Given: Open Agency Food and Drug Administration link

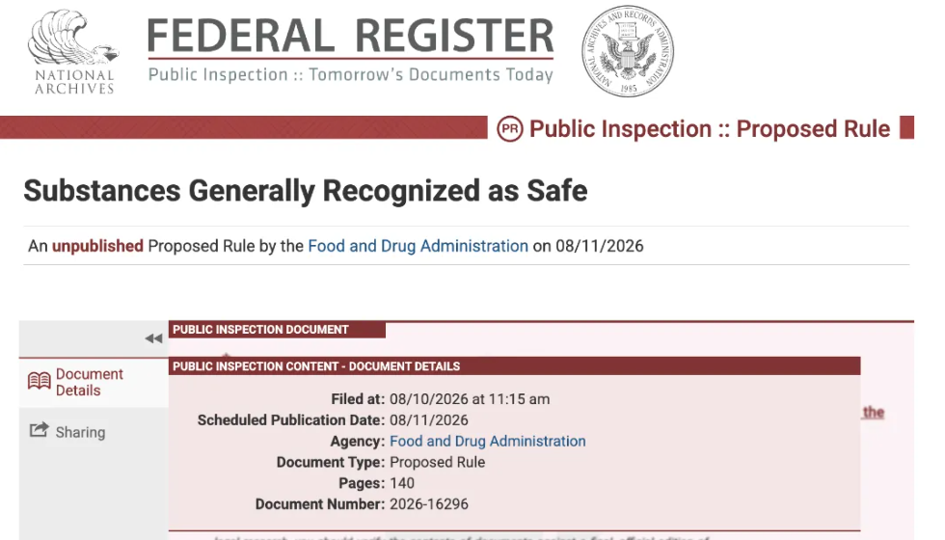Looking at the screenshot, I should [x=488, y=442].
